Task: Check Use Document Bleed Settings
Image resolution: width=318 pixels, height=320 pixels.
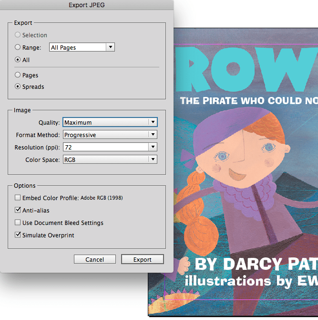Action: [x=18, y=223]
